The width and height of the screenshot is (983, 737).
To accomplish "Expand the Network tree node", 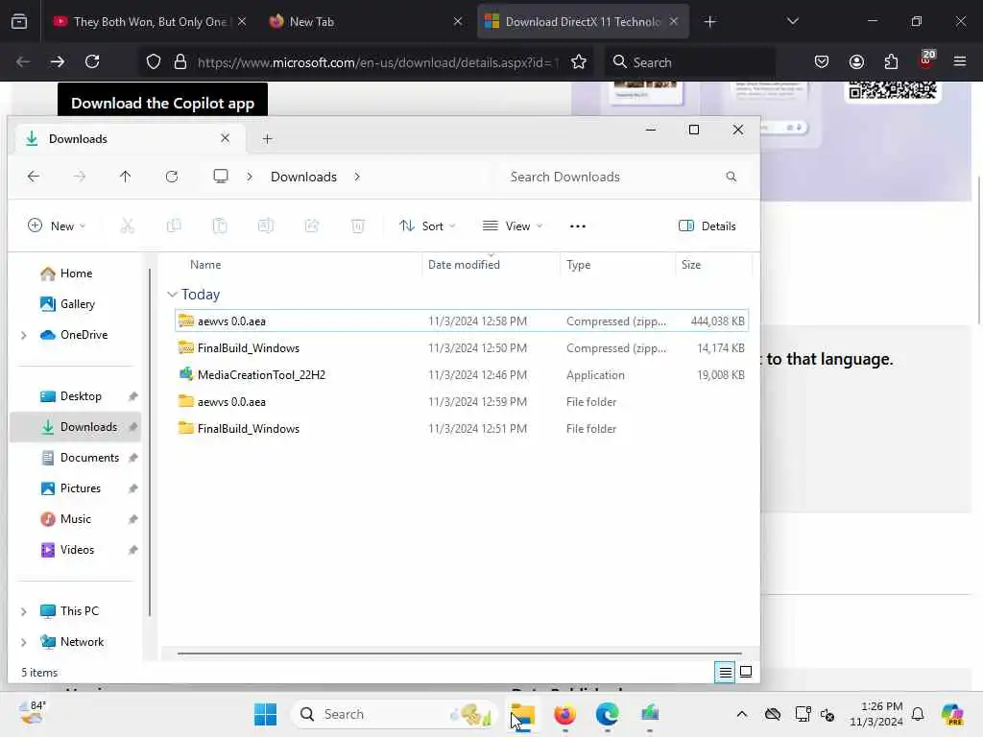I will coord(24,642).
